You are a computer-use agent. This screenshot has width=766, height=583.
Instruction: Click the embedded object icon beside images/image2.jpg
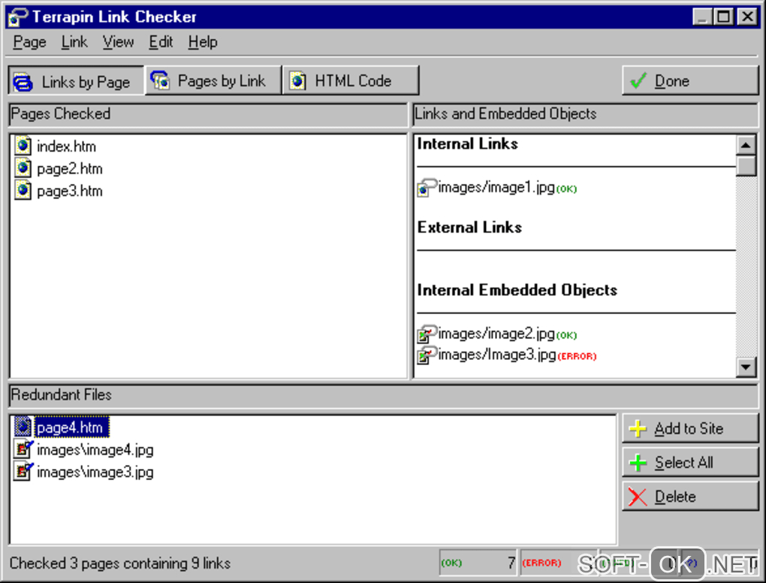coord(427,334)
